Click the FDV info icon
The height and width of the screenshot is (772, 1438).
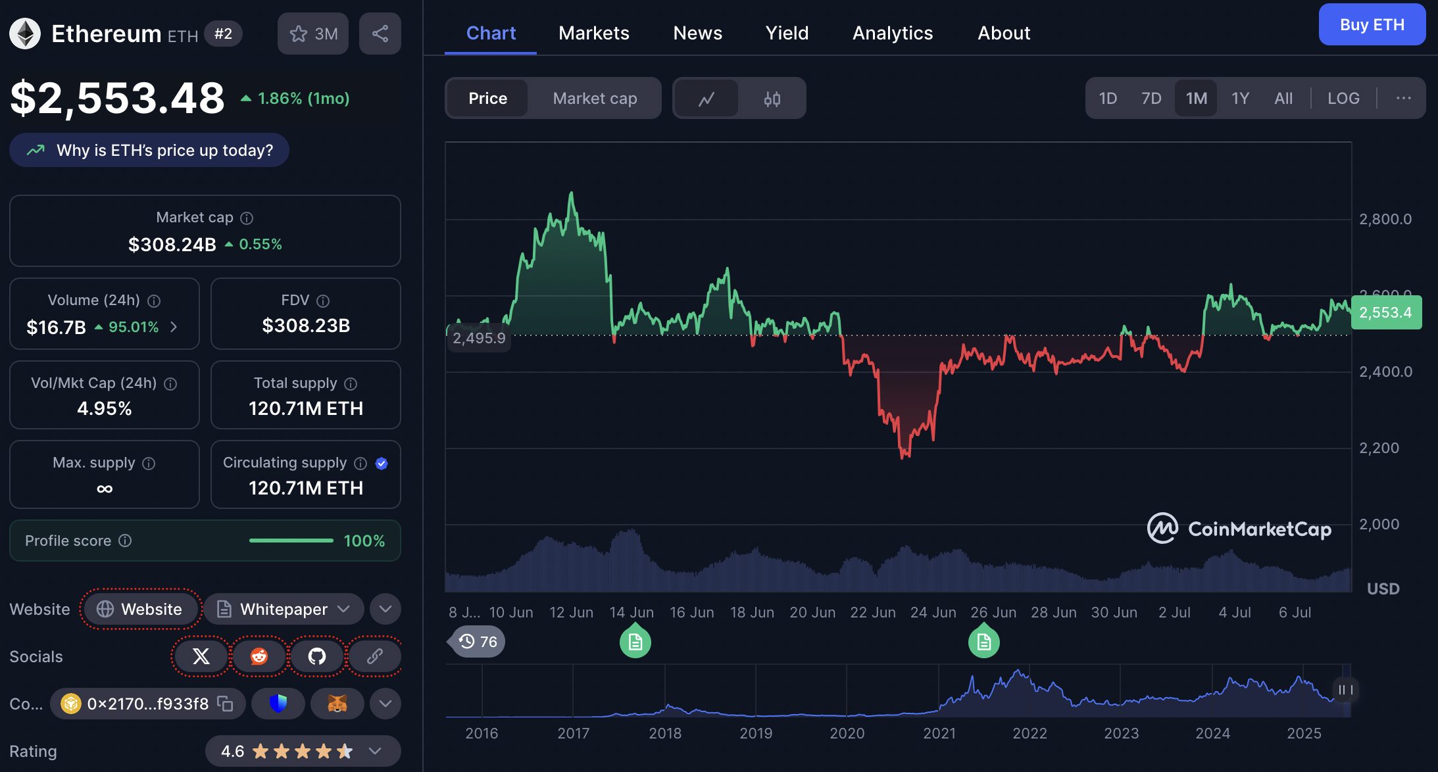point(323,301)
